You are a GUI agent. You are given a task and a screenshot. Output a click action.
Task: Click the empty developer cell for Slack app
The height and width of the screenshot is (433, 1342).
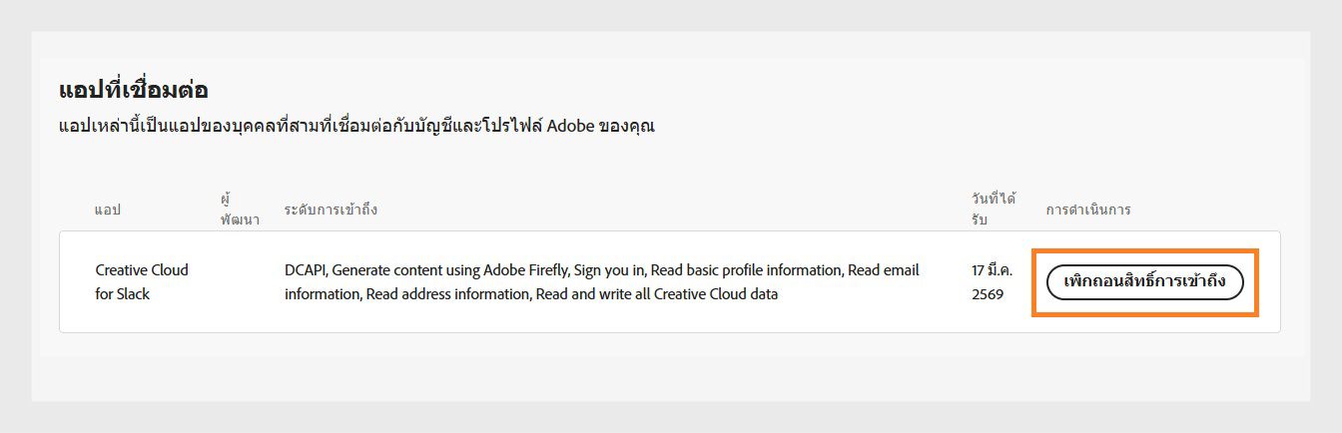239,282
